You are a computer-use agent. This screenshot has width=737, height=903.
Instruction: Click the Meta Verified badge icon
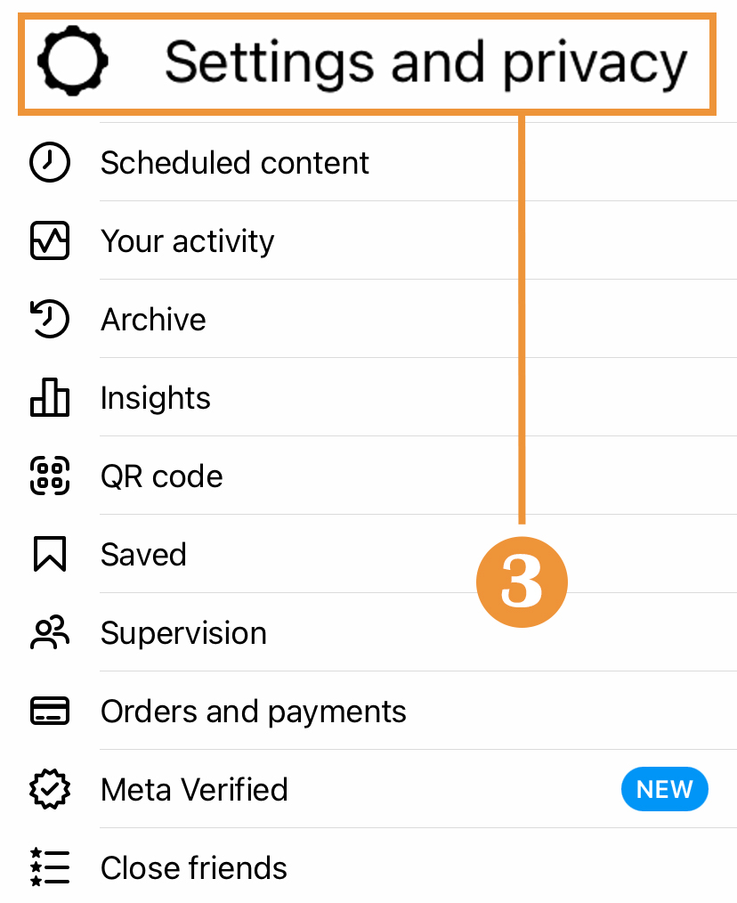(50, 790)
